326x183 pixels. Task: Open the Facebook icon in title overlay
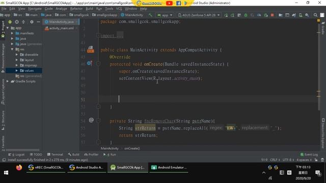click(x=178, y=3)
